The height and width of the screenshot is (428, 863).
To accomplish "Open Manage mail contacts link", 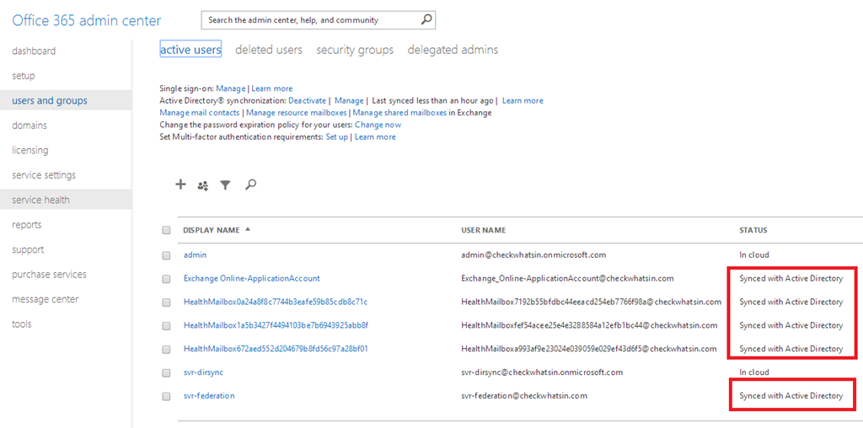I will pyautogui.click(x=199, y=113).
